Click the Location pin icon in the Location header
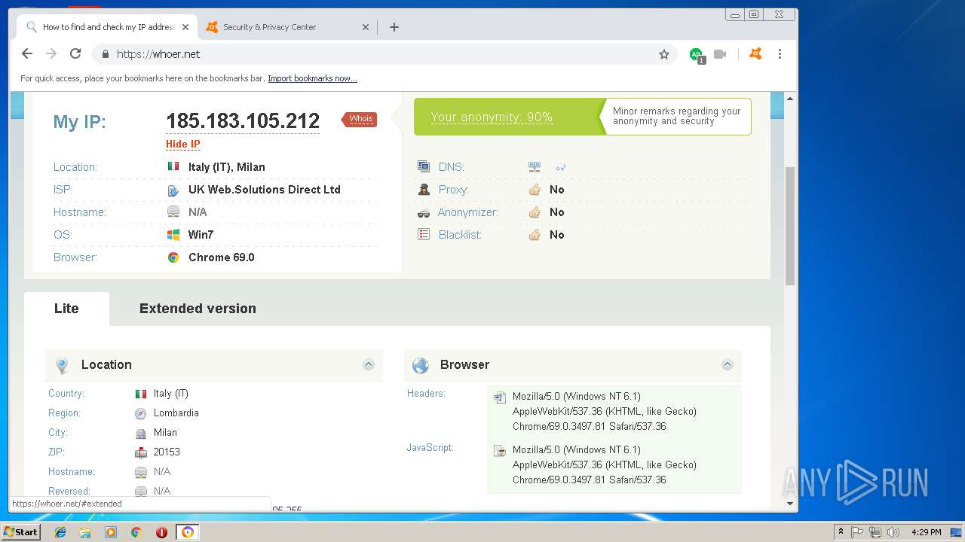The height and width of the screenshot is (542, 965). 63,365
